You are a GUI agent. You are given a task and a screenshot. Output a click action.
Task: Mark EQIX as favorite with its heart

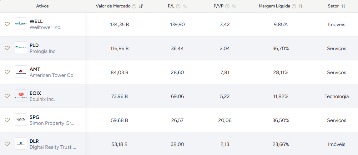click(x=7, y=96)
